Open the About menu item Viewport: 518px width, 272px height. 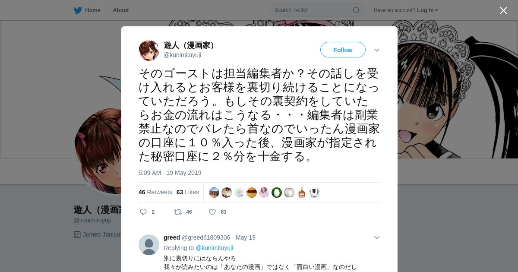121,10
